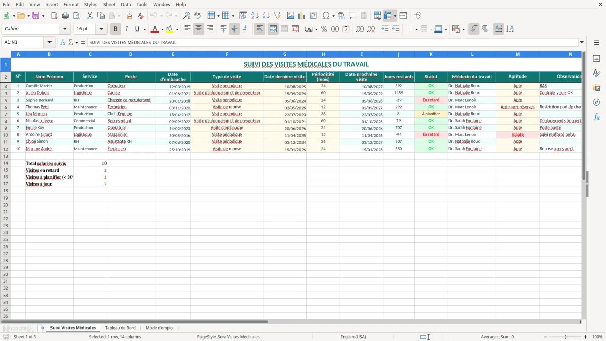This screenshot has width=606, height=341.
Task: Toggle Center Horizontally alignment
Action: pyautogui.click(x=198, y=29)
